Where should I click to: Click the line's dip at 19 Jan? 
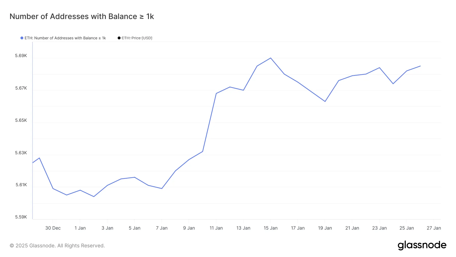click(x=325, y=101)
